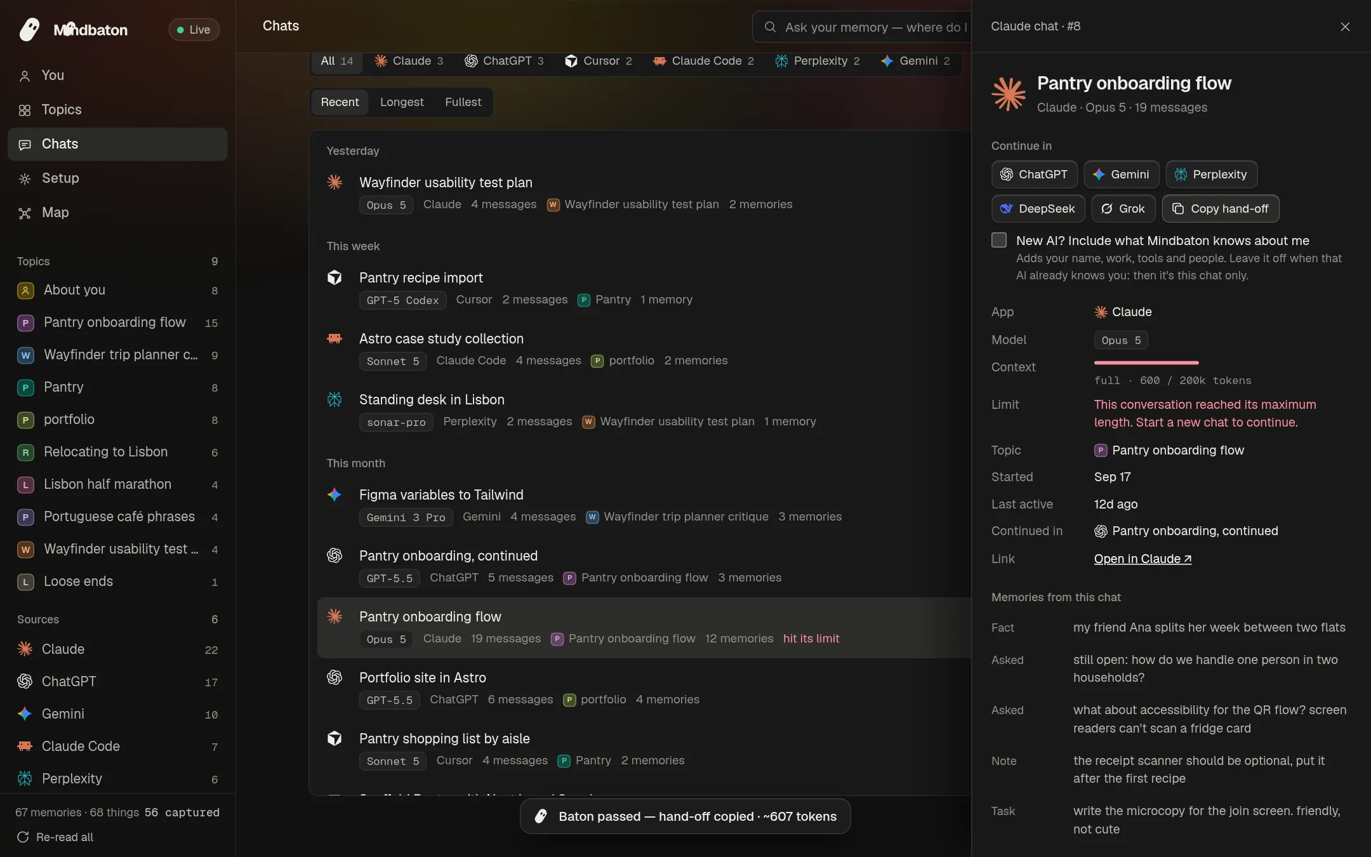Screen dimensions: 1371x857
Task: Filter chats by Cursor tab
Action: pyautogui.click(x=599, y=61)
